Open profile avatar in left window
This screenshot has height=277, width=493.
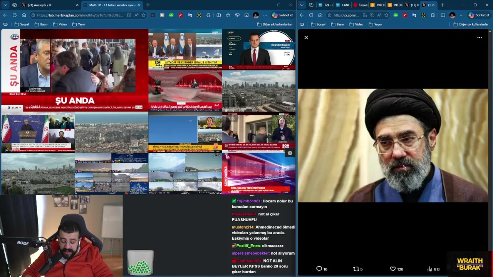(256, 15)
